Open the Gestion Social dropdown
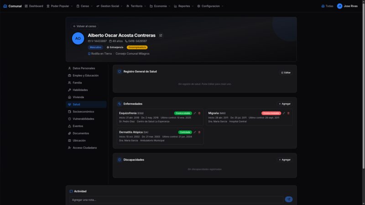 pos(109,6)
